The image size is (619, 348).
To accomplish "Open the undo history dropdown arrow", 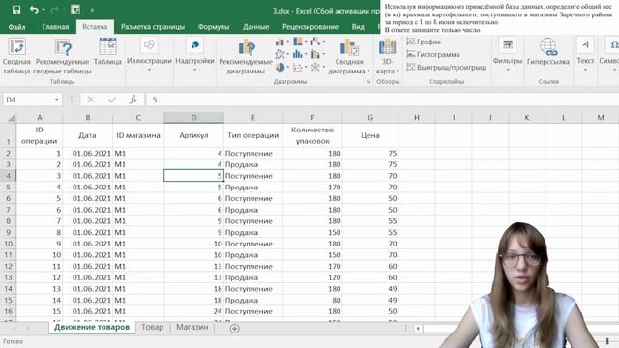I will click(x=43, y=10).
